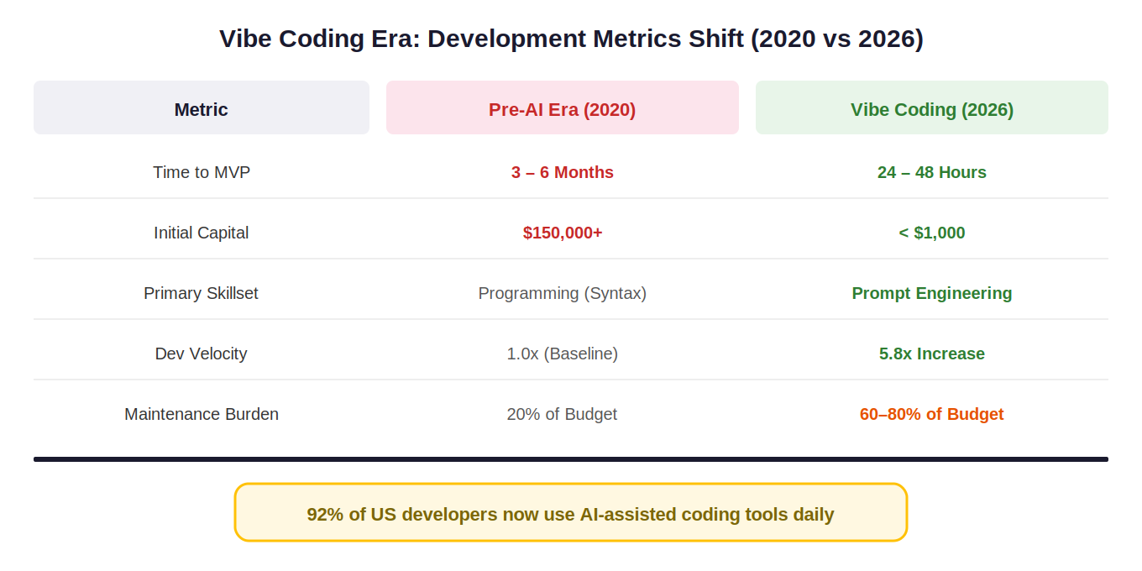Select the '< $1,000' cell
Viewport: 1142px width, 571px height.
coord(931,233)
